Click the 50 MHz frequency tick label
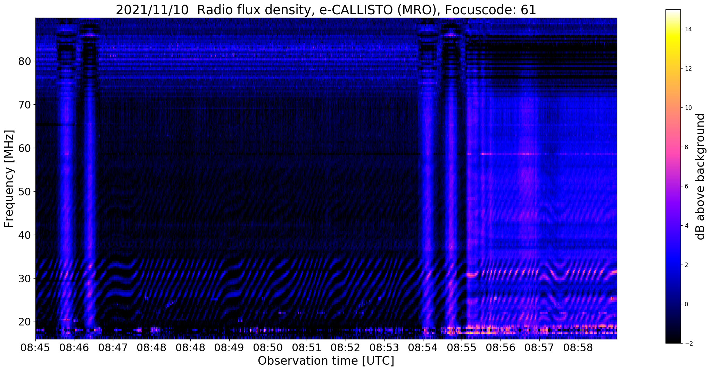This screenshot has height=371, width=711. click(x=24, y=192)
